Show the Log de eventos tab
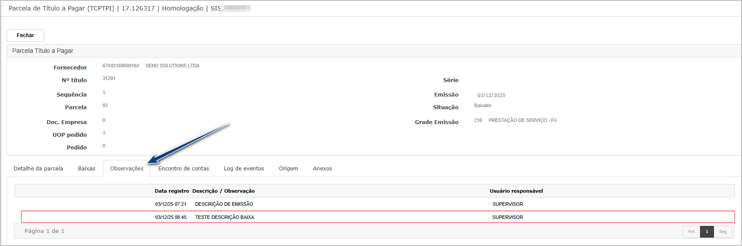 coord(244,169)
